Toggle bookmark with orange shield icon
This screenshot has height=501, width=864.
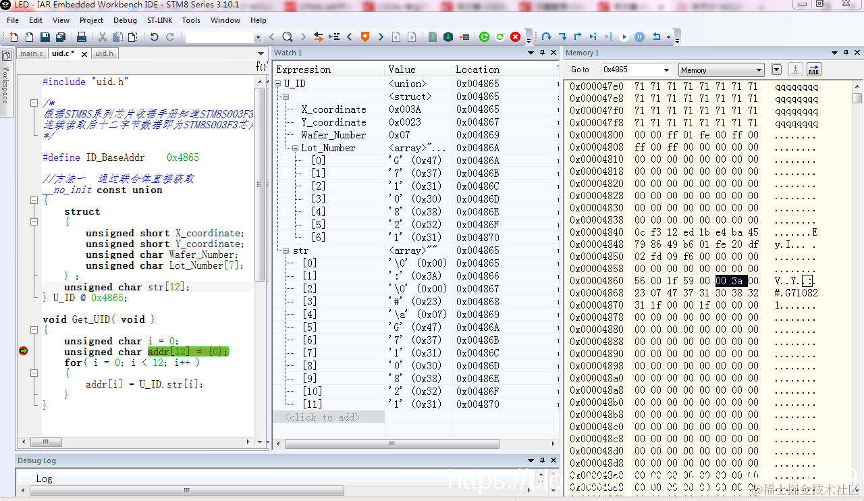365,37
